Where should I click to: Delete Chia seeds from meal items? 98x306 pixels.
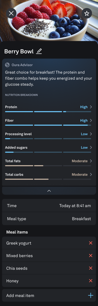coord(91,268)
